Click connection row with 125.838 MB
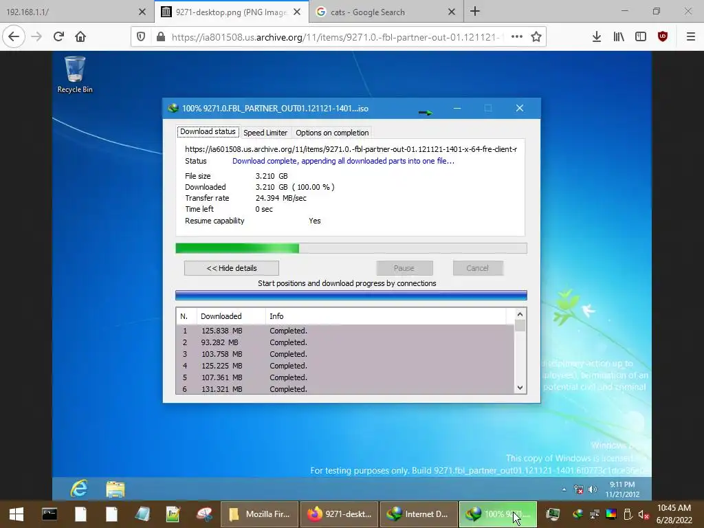704x528 pixels. pos(345,331)
